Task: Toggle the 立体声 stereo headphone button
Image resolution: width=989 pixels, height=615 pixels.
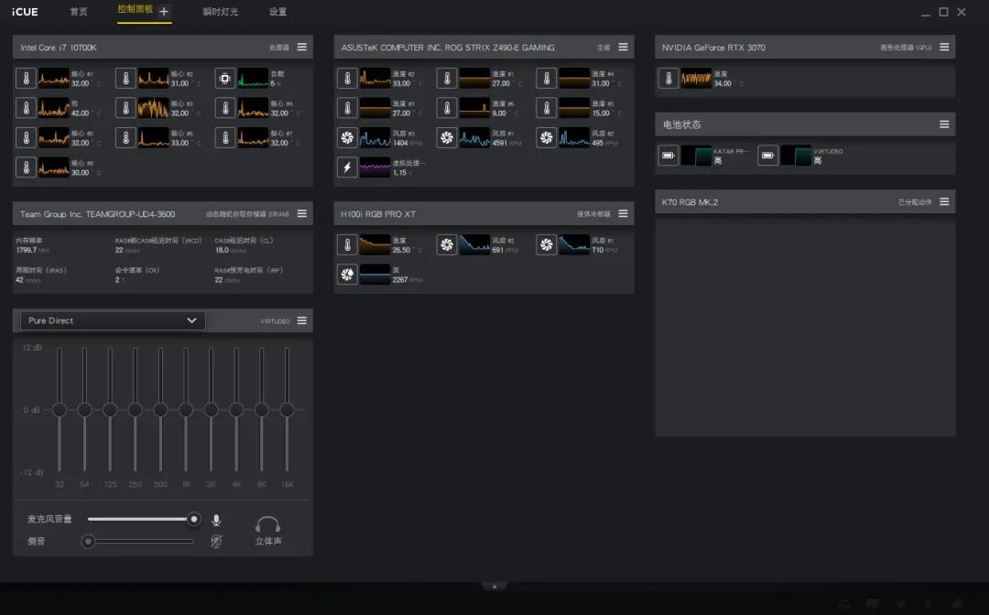Action: (x=268, y=531)
